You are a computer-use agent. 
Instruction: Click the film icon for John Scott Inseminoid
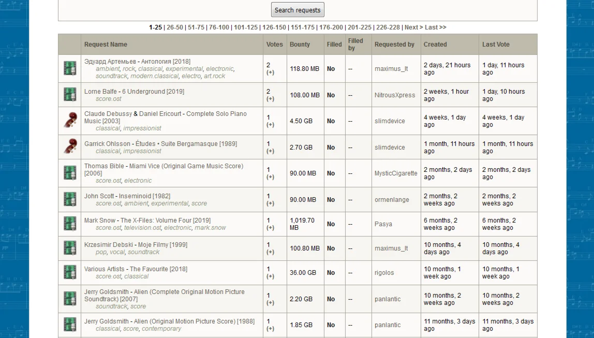tap(70, 199)
